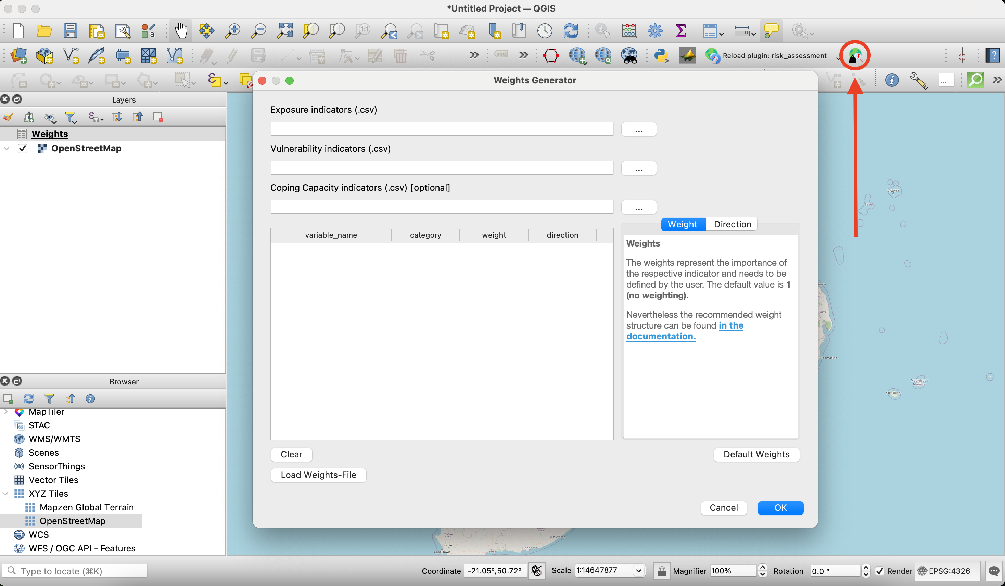Collapse the XYZ Tiles tree node

click(5, 493)
